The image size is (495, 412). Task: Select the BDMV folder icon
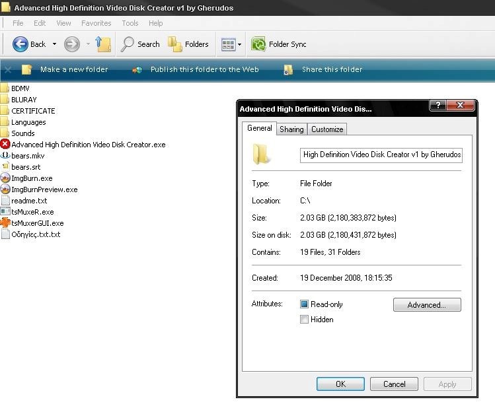click(5, 88)
